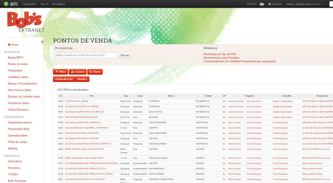Open the Histórico button

(x=82, y=79)
